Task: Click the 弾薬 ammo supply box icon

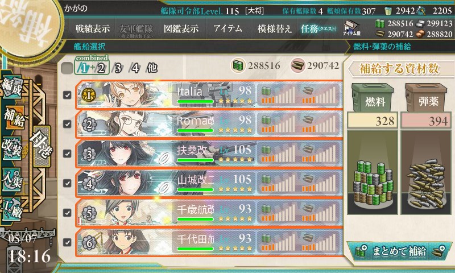Action: 425,97
